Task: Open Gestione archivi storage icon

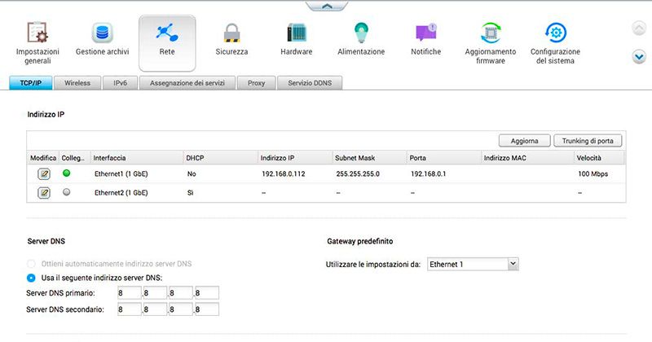Action: tap(103, 33)
